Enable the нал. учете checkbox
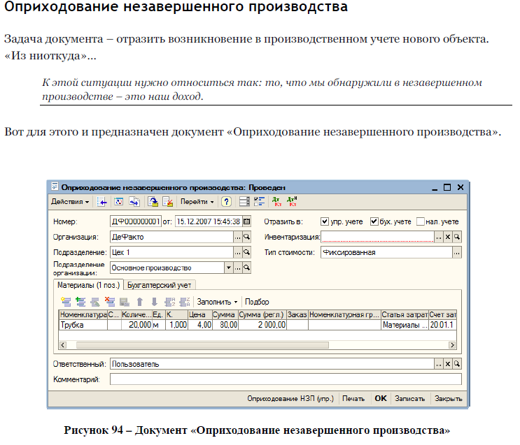Viewport: 520px width, 445px height. [x=420, y=221]
